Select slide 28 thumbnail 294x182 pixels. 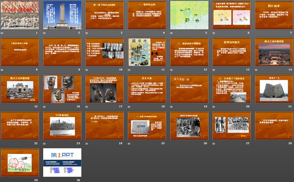point(274,126)
